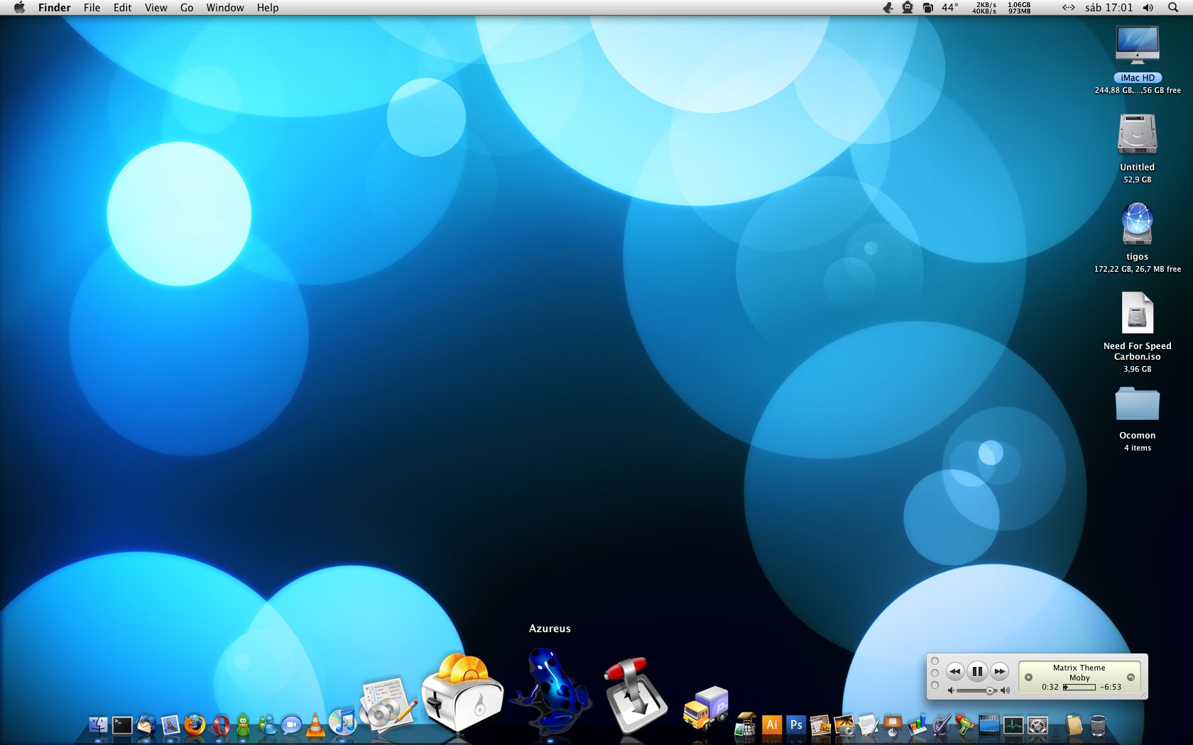The image size is (1193, 745).
Task: Open the Window menu
Action: 225,7
